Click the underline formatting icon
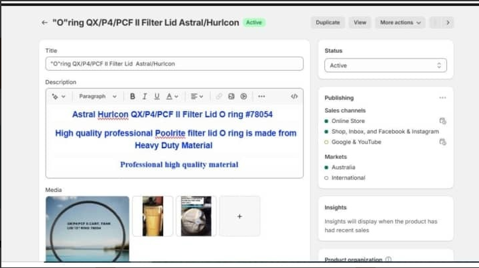 (157, 97)
